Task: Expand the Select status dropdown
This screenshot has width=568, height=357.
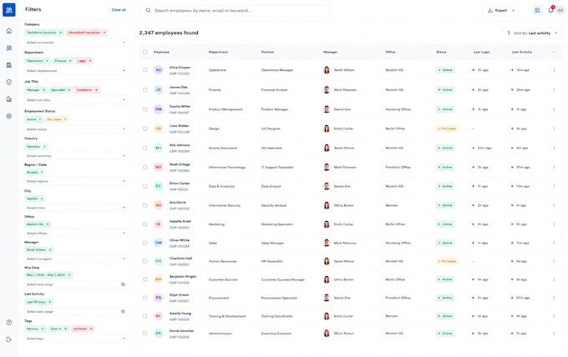Action: [76, 129]
